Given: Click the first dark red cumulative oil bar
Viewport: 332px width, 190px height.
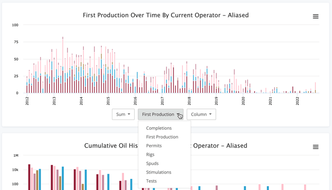Looking at the screenshot, I should pyautogui.click(x=29, y=177).
